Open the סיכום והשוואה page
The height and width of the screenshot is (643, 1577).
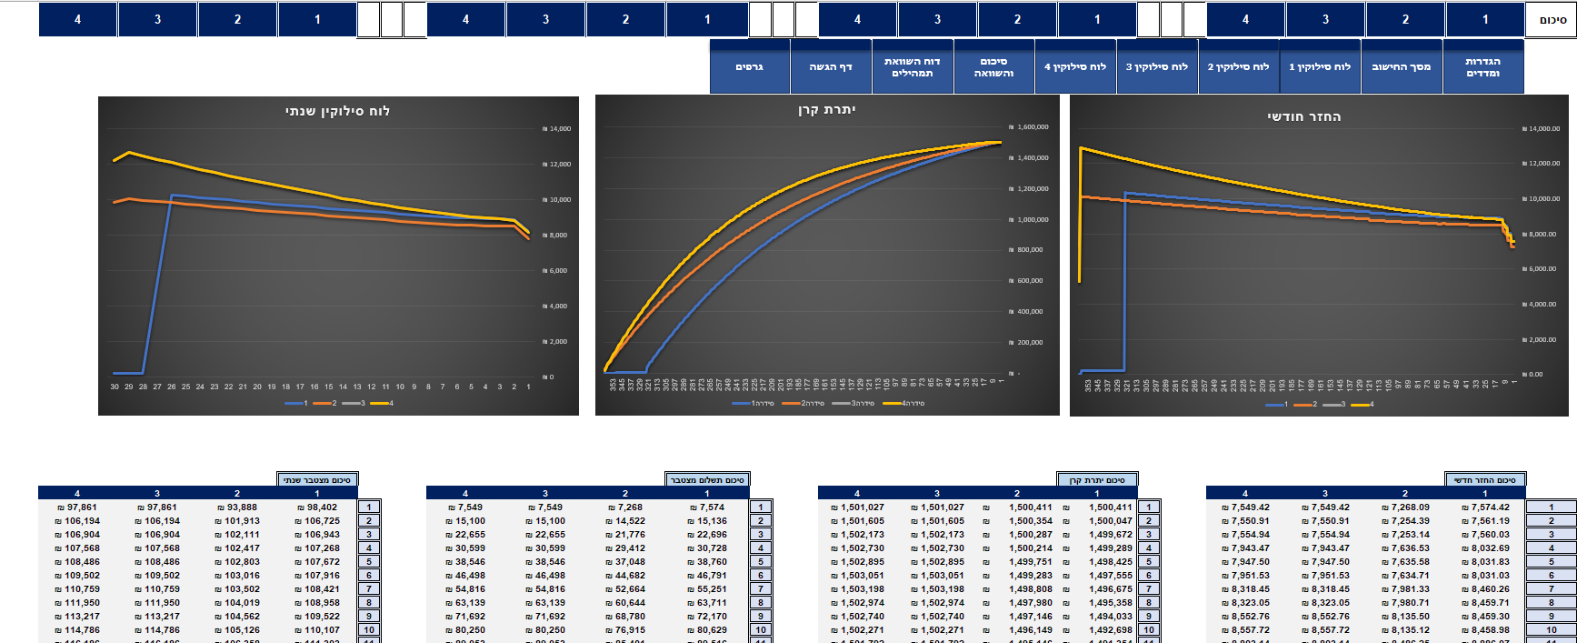[993, 67]
